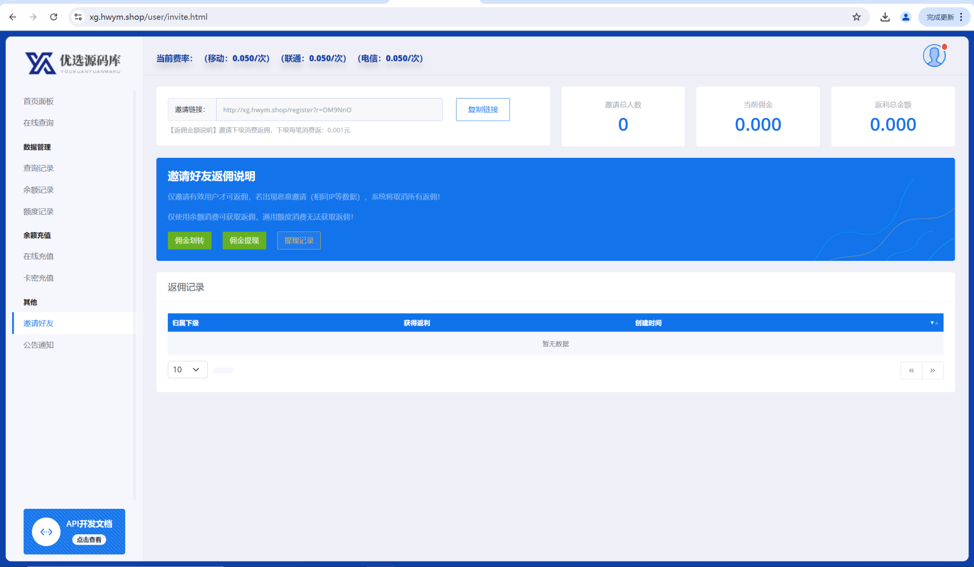Viewport: 974px width, 567px height.
Task: Click the API docs code icon
Action: [47, 532]
